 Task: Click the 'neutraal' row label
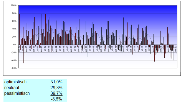(11, 88)
